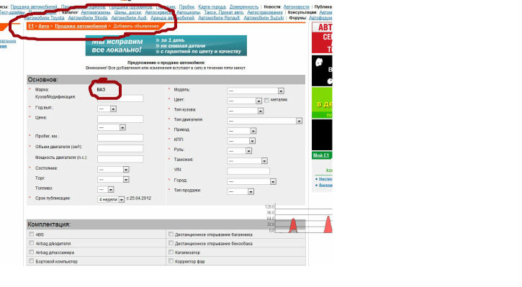This screenshot has height=287, width=522.
Task: Open the 'Срок публикации' 4 недели dropdown
Action: click(x=111, y=199)
